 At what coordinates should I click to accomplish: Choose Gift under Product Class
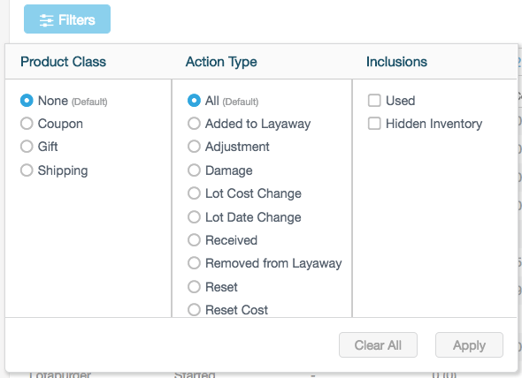(27, 147)
